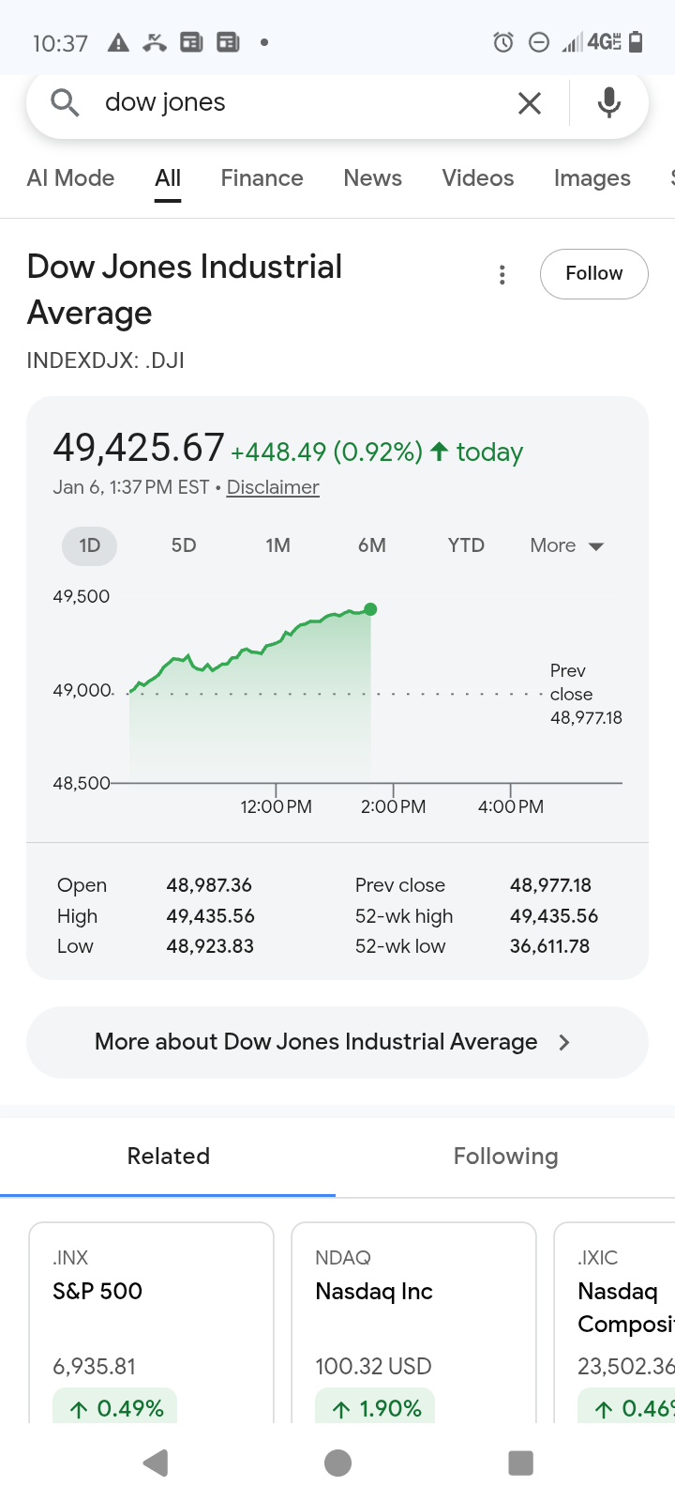Screen dimensions: 675x1502
Task: Switch chart to 5D range
Action: click(x=184, y=545)
